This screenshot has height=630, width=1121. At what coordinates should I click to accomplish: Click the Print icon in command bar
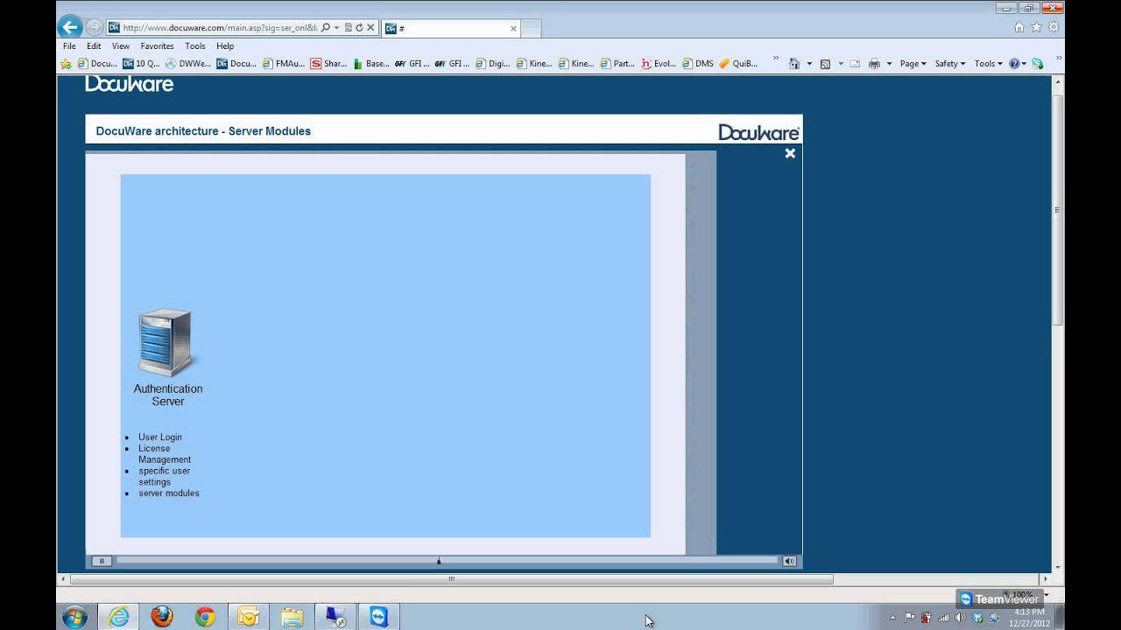(x=874, y=64)
